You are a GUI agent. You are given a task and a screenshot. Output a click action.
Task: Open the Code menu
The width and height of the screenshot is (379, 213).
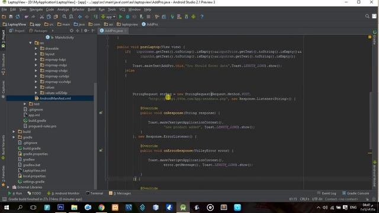pyautogui.click(x=50, y=9)
